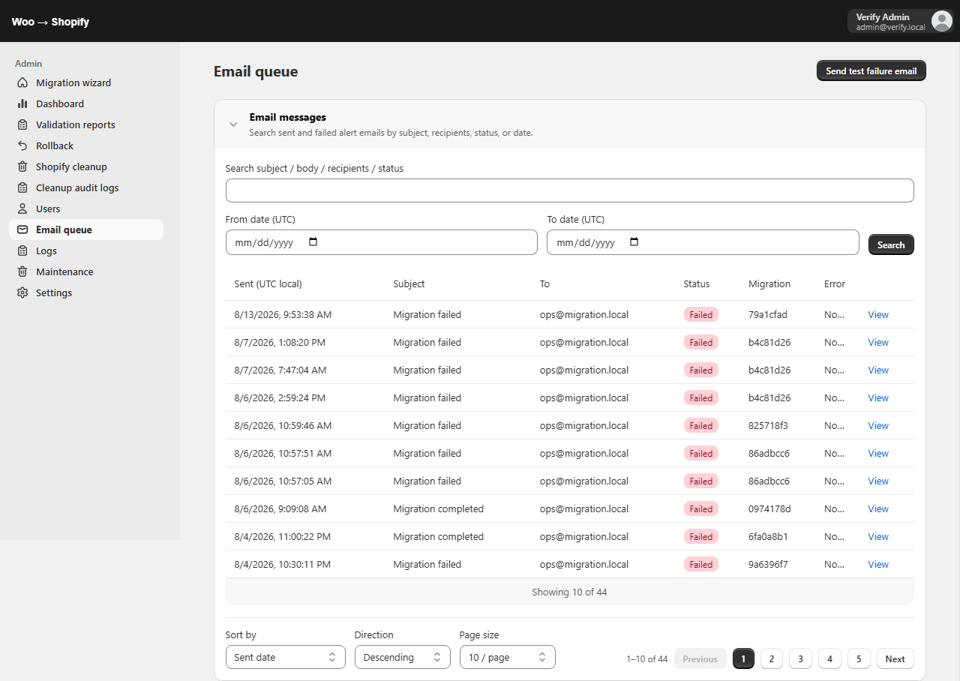Click the Sent (UTC local) column header
The height and width of the screenshot is (681, 960).
[x=268, y=284]
